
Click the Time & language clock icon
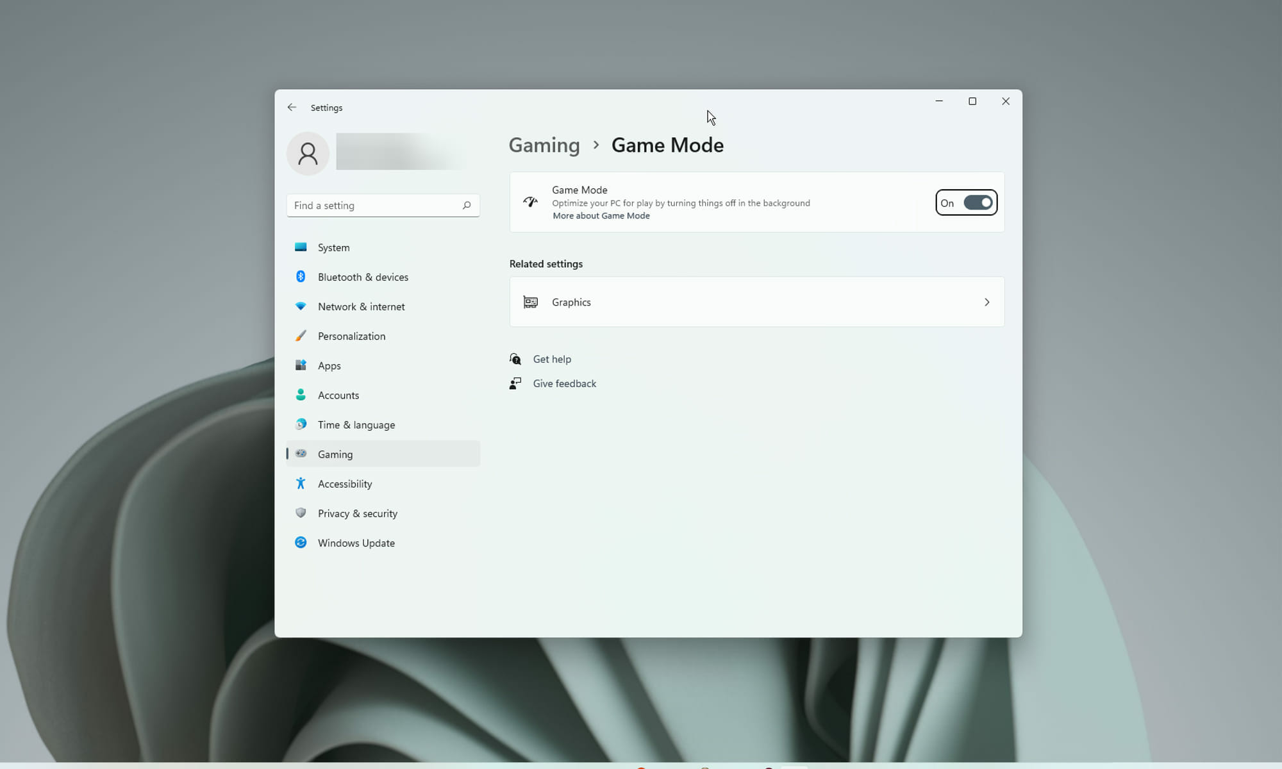coord(301,424)
